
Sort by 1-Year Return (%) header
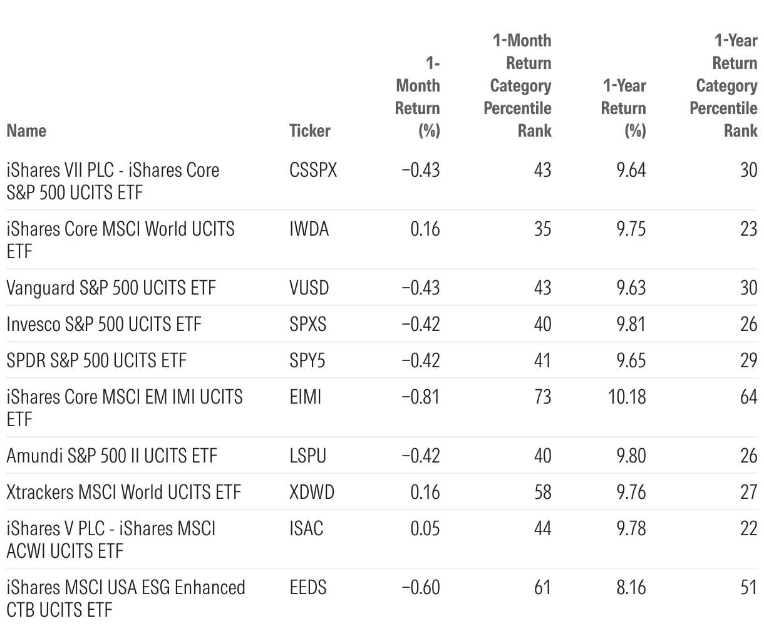click(x=623, y=108)
